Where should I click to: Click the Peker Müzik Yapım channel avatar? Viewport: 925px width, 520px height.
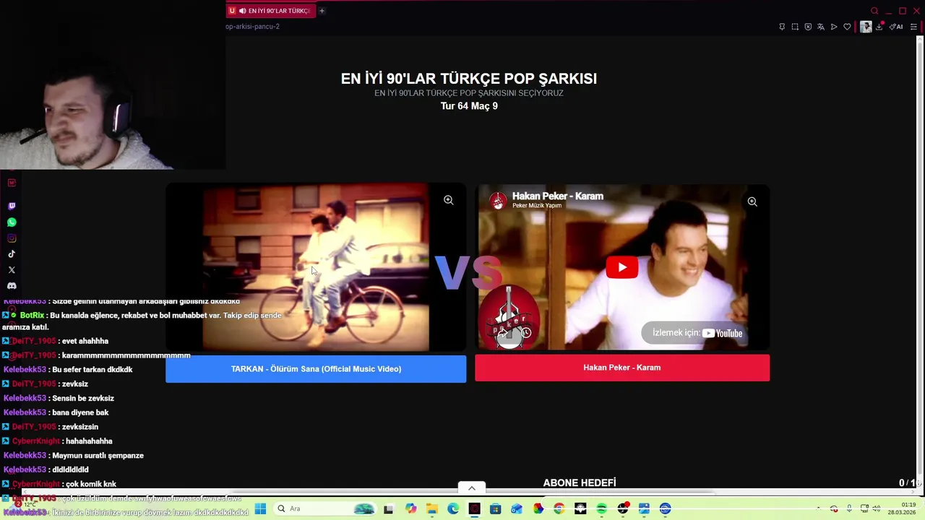point(498,201)
